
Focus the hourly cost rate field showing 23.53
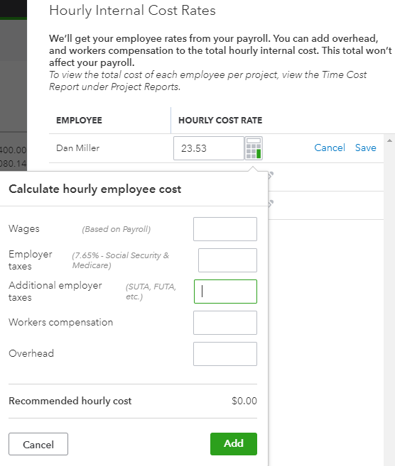pos(209,148)
